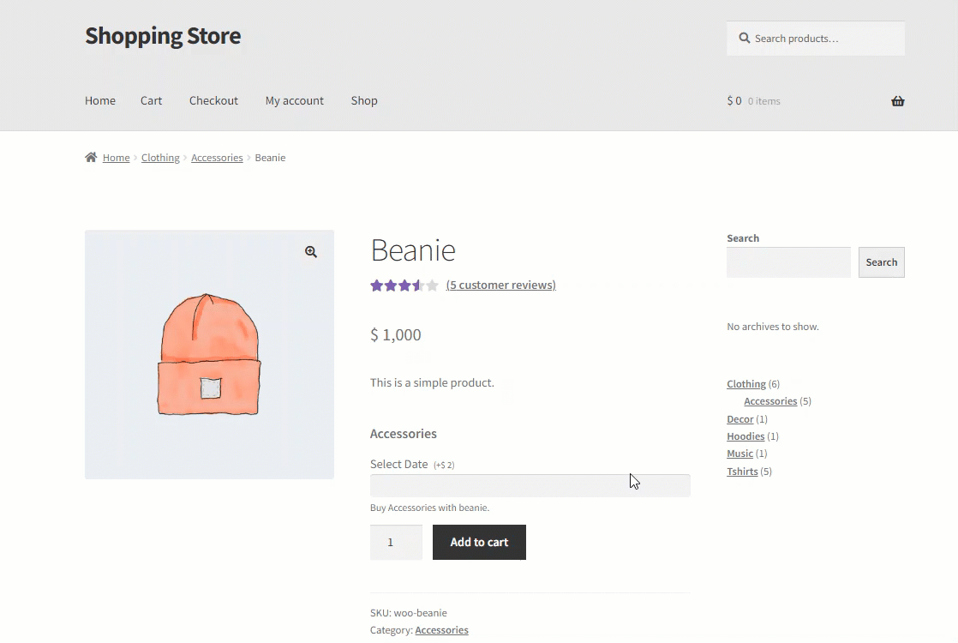Click the Add to cart button
Image resolution: width=958 pixels, height=643 pixels.
[479, 542]
